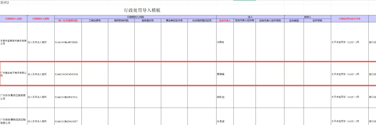Click the 证件号码 header under 自然人
Viewport: 376px width, 125px height.
[317, 21]
